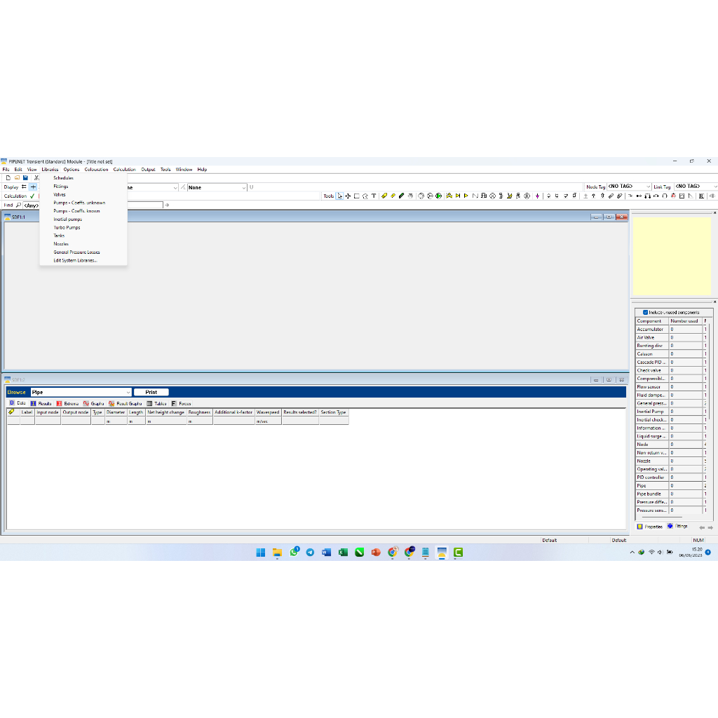The height and width of the screenshot is (718, 718).
Task: Open Excel from taskbar
Action: click(343, 553)
